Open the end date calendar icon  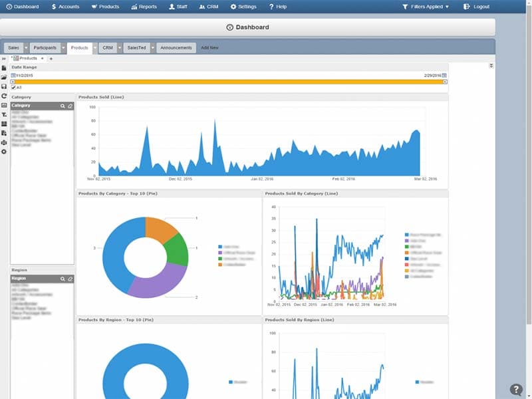point(444,76)
